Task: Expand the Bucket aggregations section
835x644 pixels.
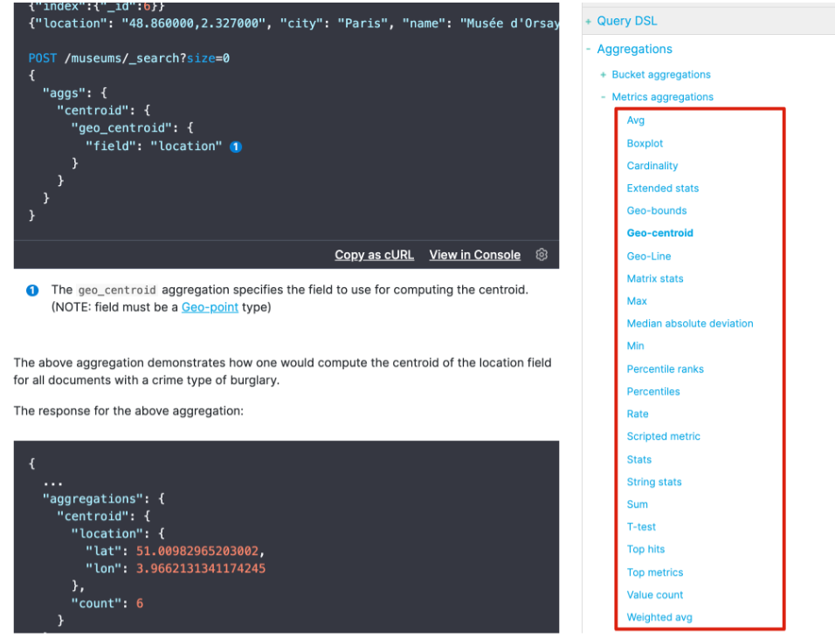Action: (603, 75)
